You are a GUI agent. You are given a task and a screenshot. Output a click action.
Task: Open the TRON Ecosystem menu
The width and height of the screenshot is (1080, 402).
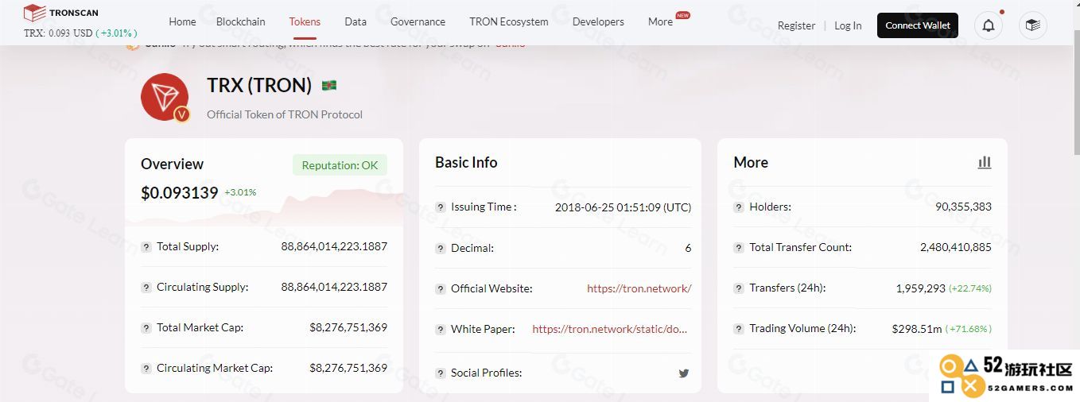point(509,21)
